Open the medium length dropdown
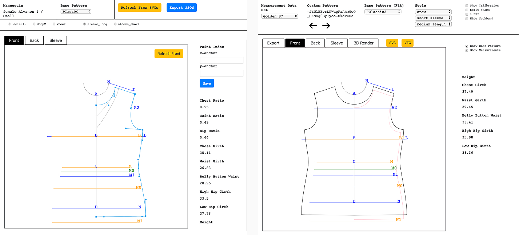The image size is (519, 235). (x=433, y=24)
